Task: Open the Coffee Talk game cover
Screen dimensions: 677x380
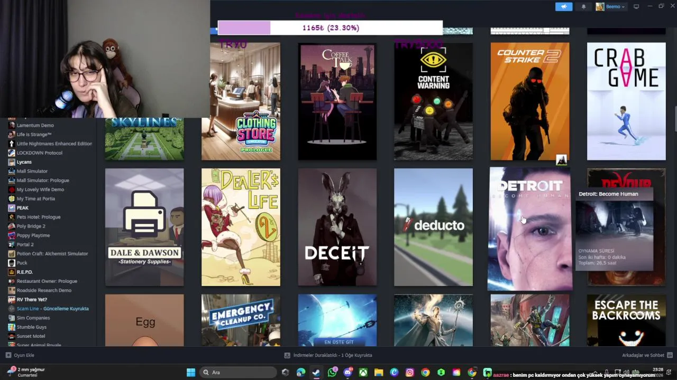Action: coord(337,101)
